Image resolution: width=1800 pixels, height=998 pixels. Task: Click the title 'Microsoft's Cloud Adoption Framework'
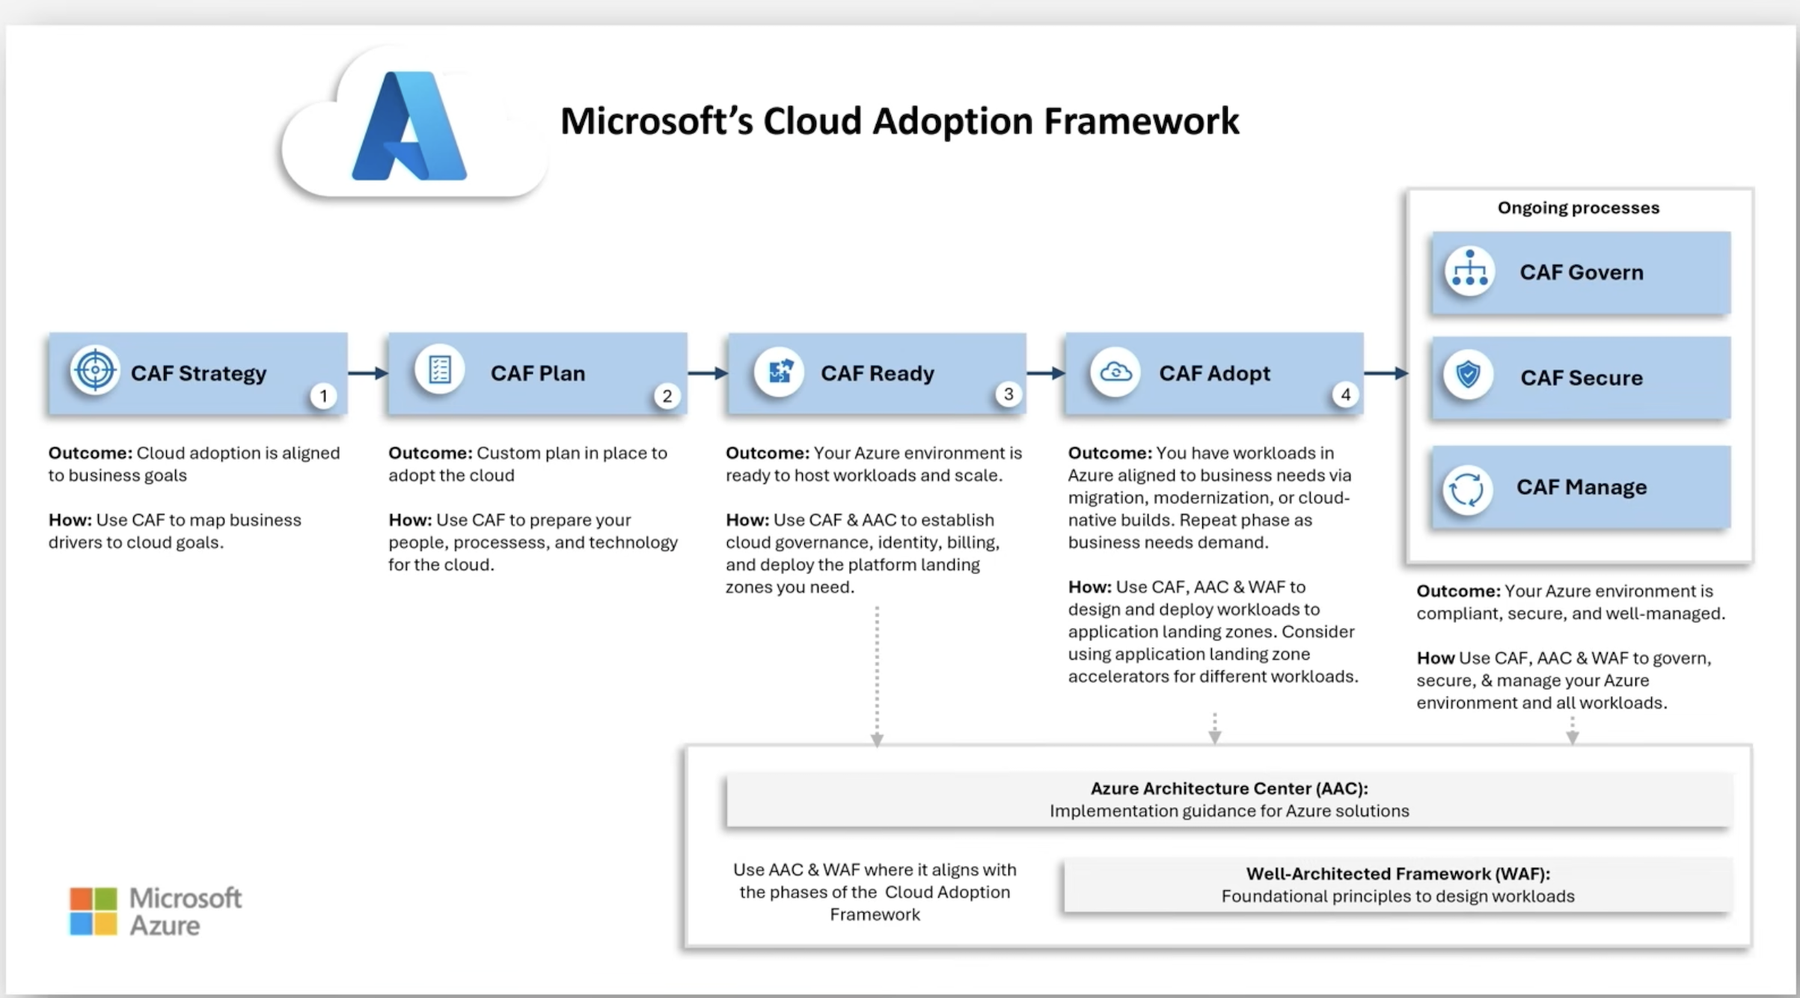(x=899, y=121)
